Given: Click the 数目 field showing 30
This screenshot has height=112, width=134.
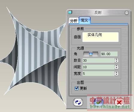Looking at the screenshot, I should (x=99, y=60).
